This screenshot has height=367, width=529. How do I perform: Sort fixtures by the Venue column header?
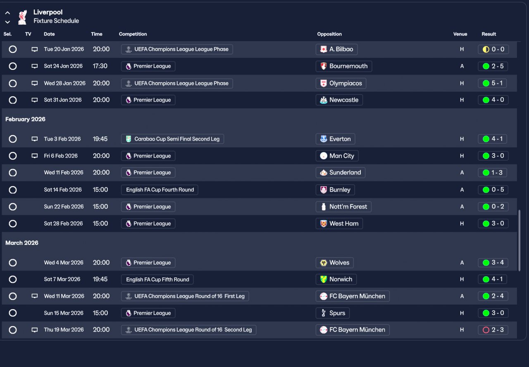(x=460, y=34)
